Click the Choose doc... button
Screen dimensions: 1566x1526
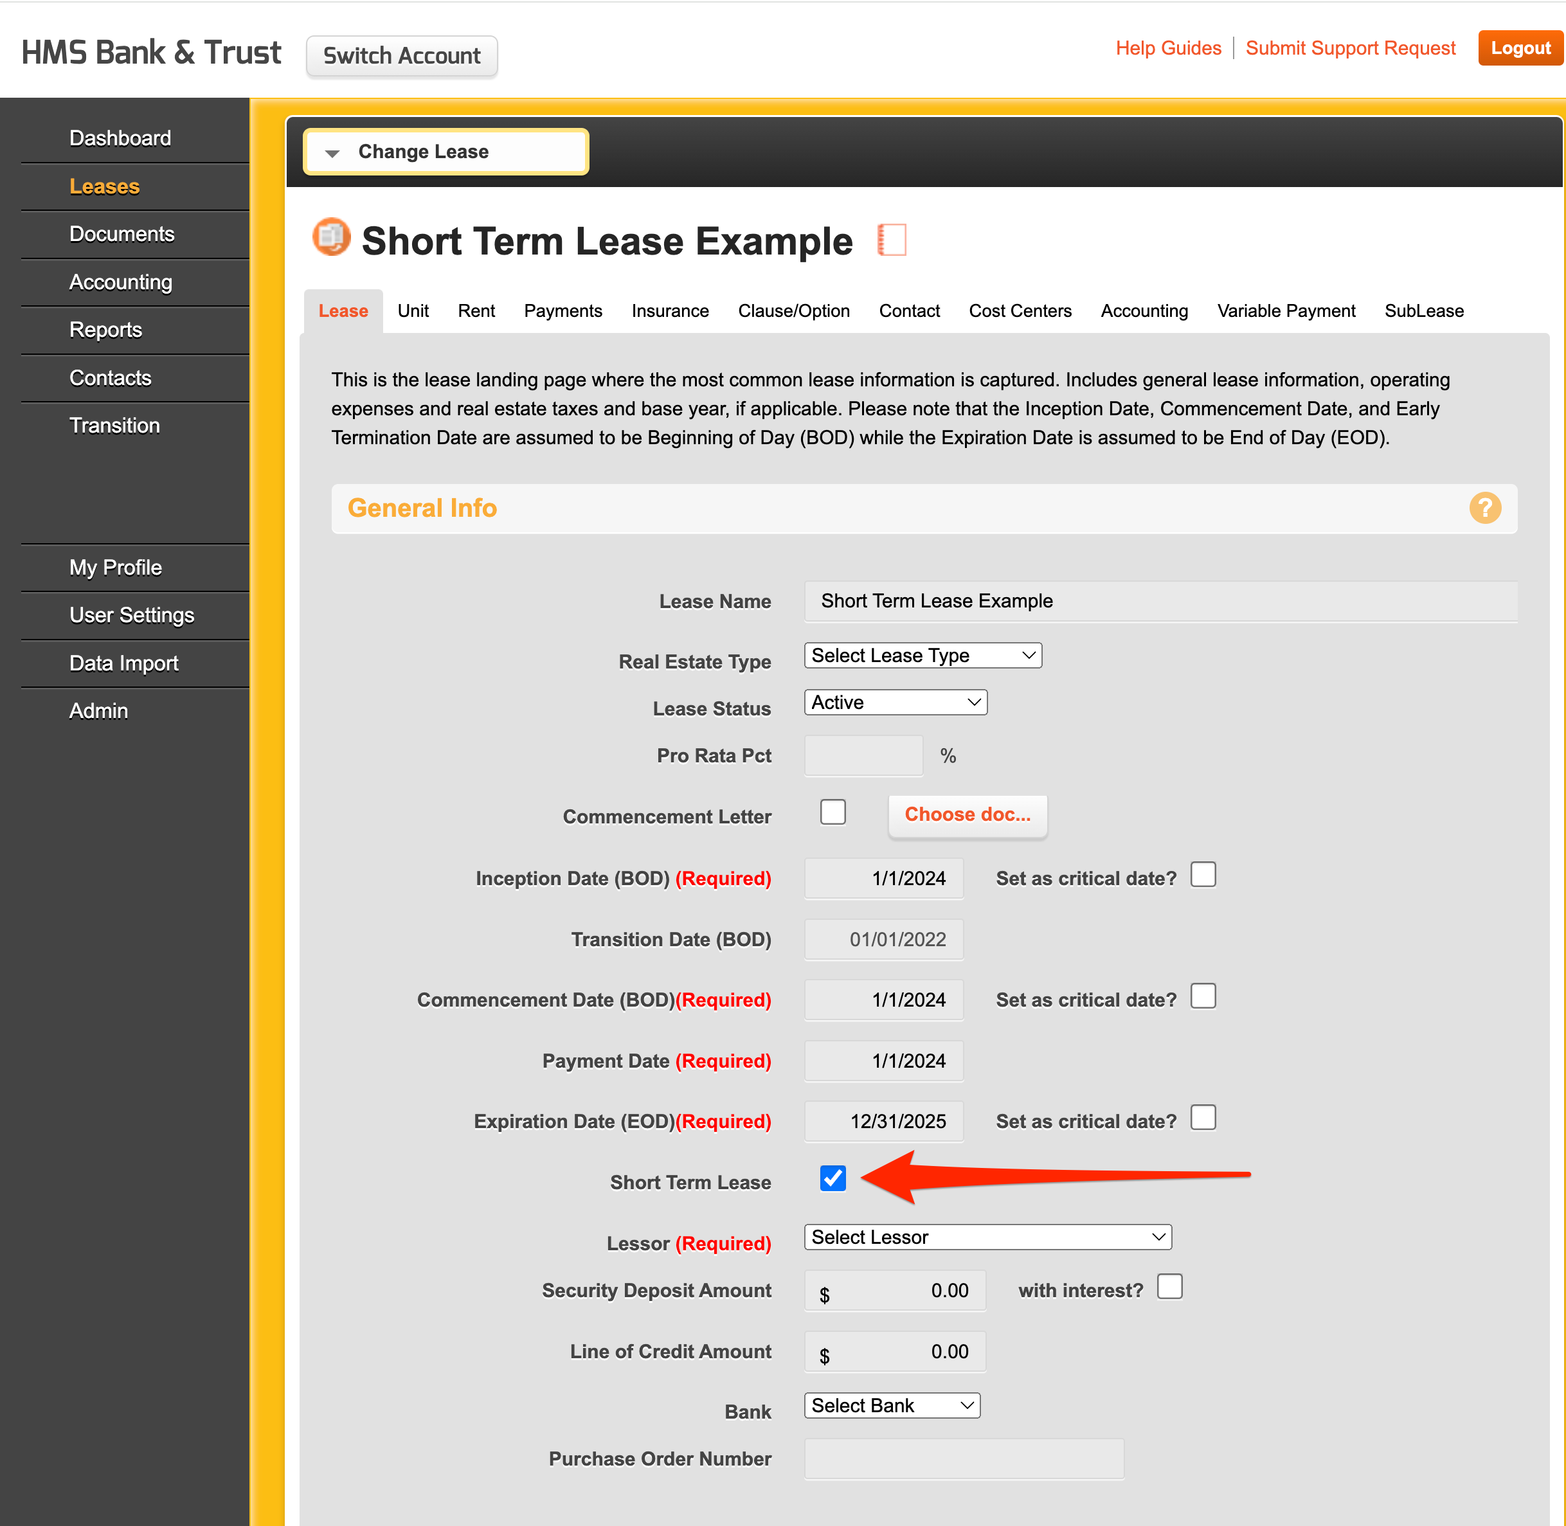(x=968, y=815)
